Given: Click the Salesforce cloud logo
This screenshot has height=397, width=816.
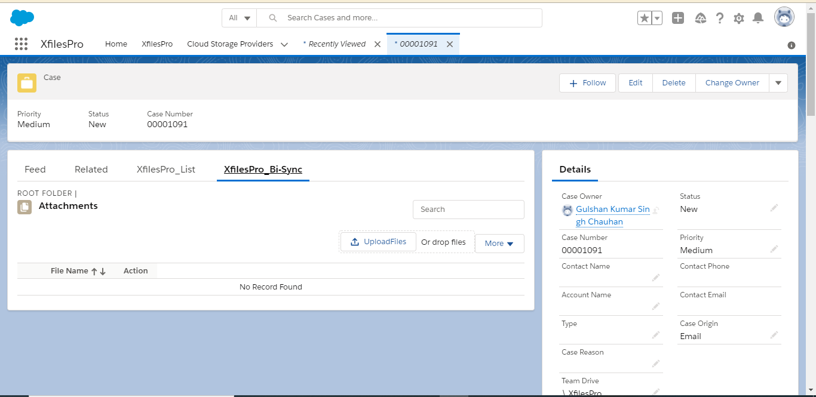Looking at the screenshot, I should (22, 18).
